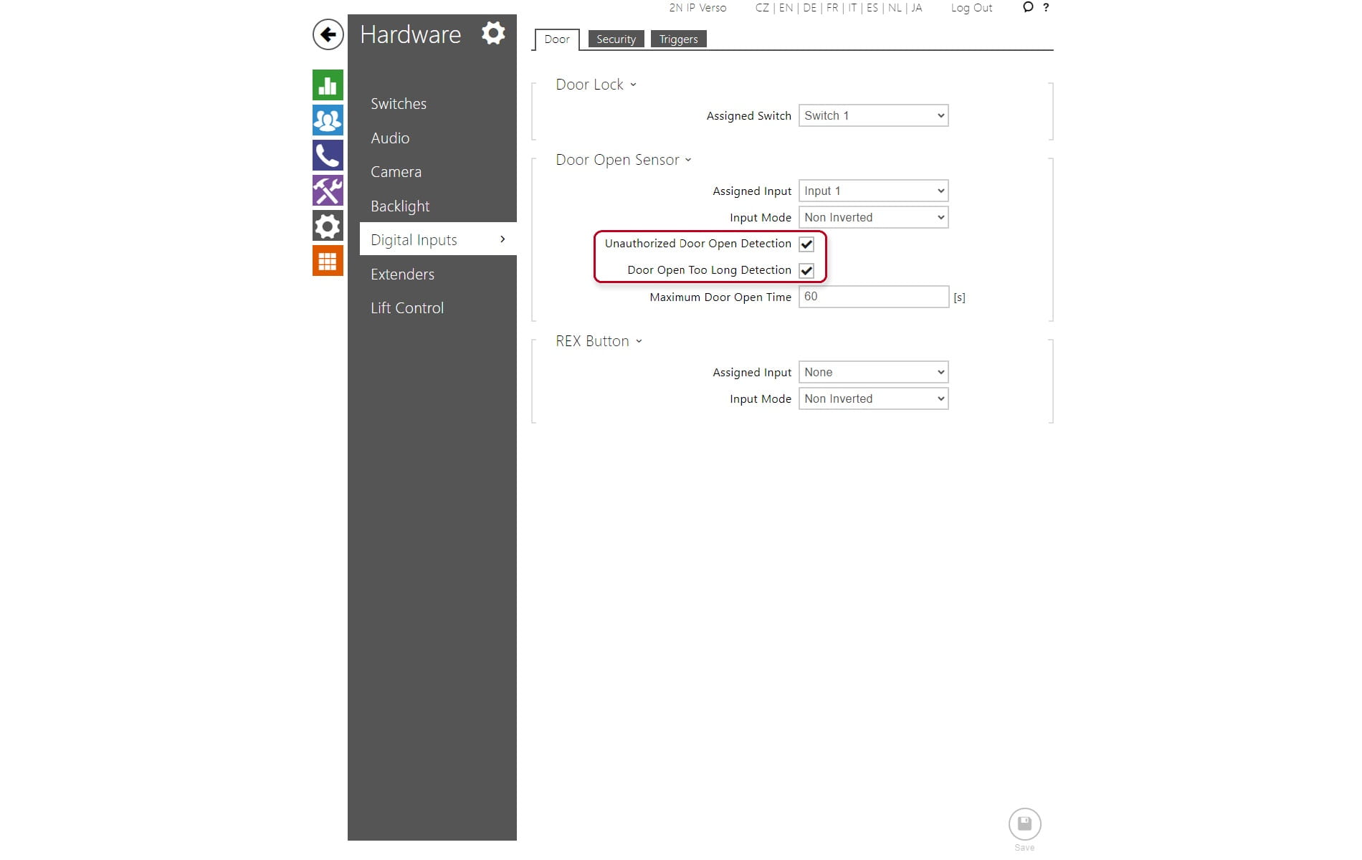Viewport: 1362px width, 860px height.
Task: Switch language to JA
Action: [916, 8]
